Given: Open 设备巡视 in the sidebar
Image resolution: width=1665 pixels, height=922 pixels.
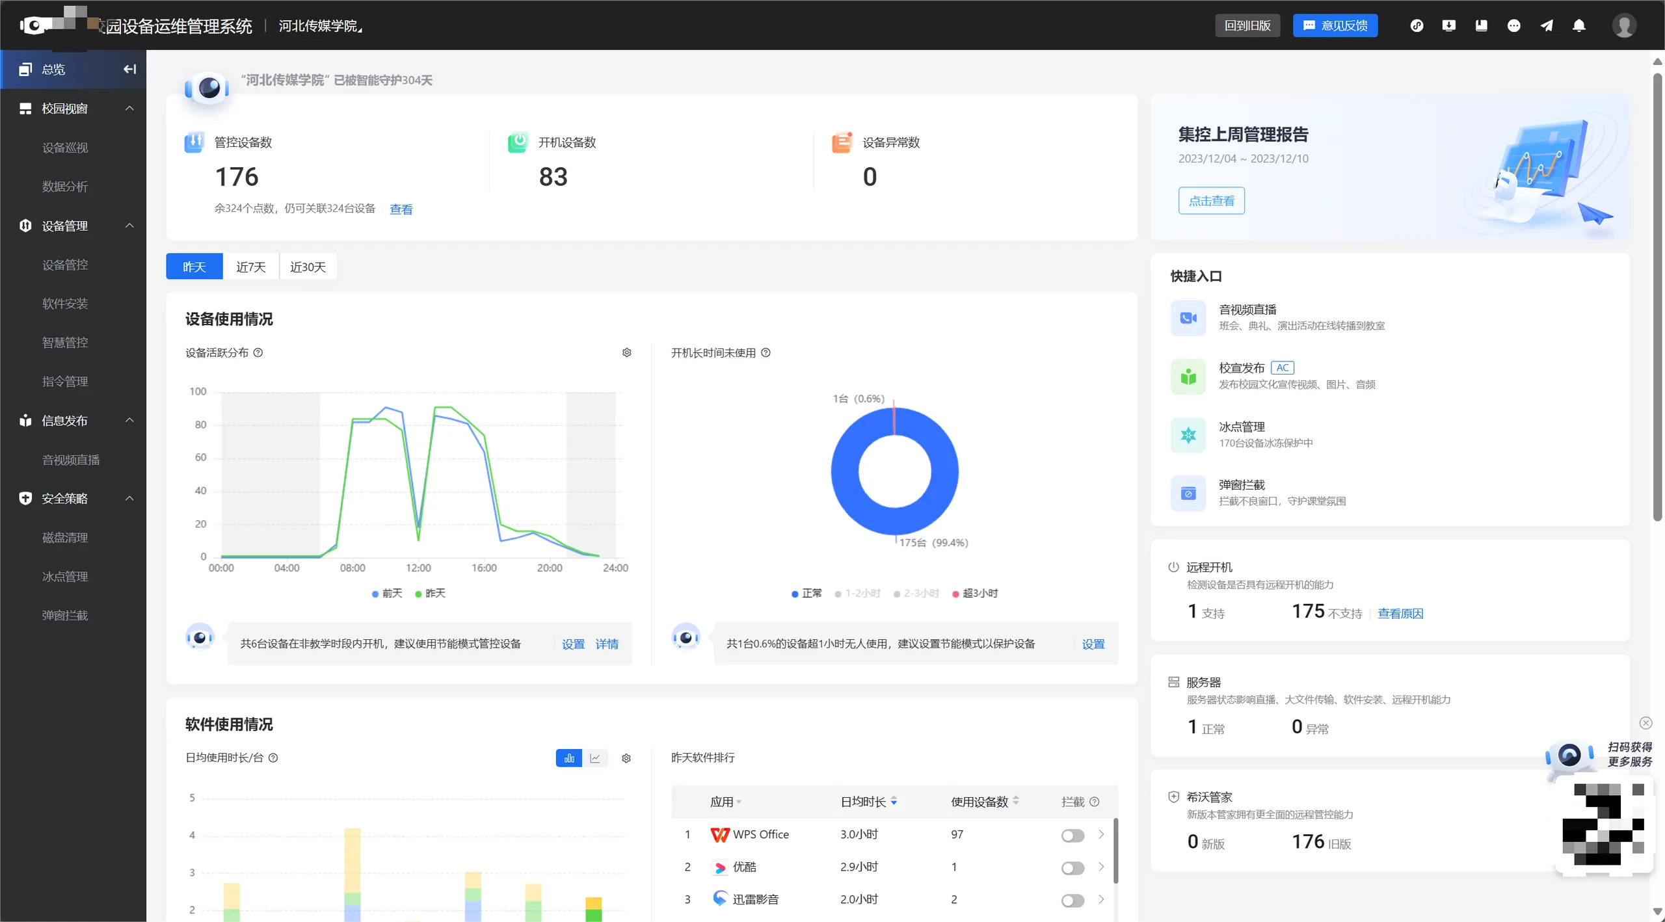Looking at the screenshot, I should coord(65,148).
